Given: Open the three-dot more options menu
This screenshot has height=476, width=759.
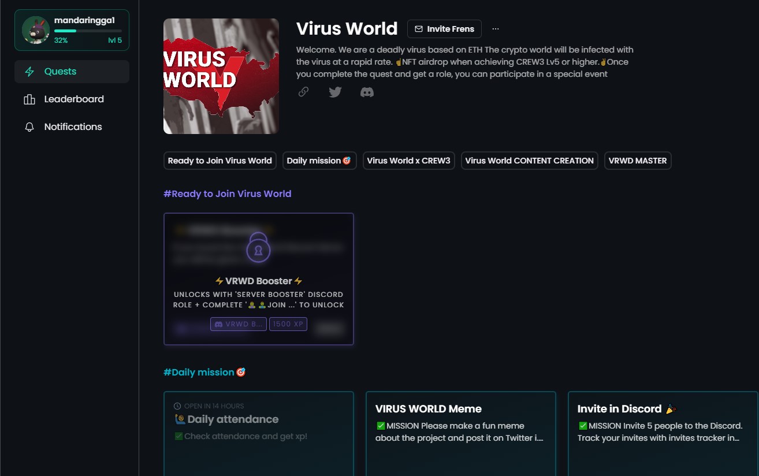Looking at the screenshot, I should pyautogui.click(x=496, y=29).
